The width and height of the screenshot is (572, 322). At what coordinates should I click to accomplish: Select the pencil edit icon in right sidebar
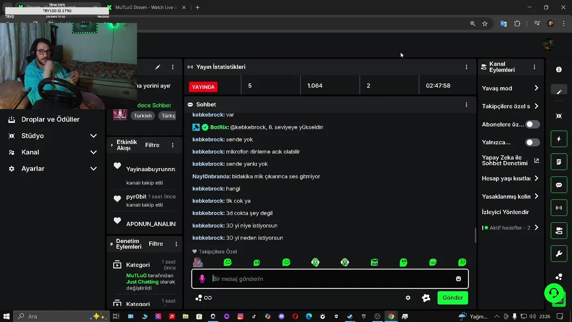pos(559,92)
